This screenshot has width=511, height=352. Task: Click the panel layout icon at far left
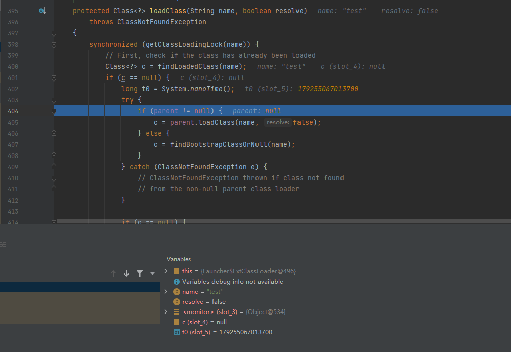[3, 245]
